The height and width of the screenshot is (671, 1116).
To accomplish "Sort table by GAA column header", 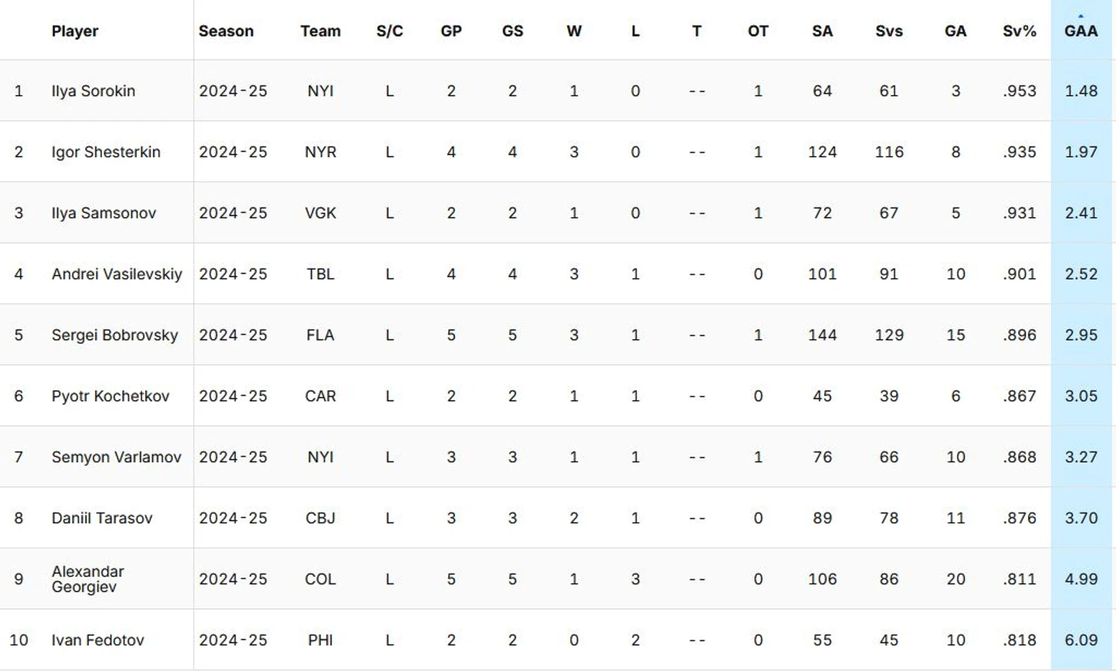I will tap(1081, 31).
